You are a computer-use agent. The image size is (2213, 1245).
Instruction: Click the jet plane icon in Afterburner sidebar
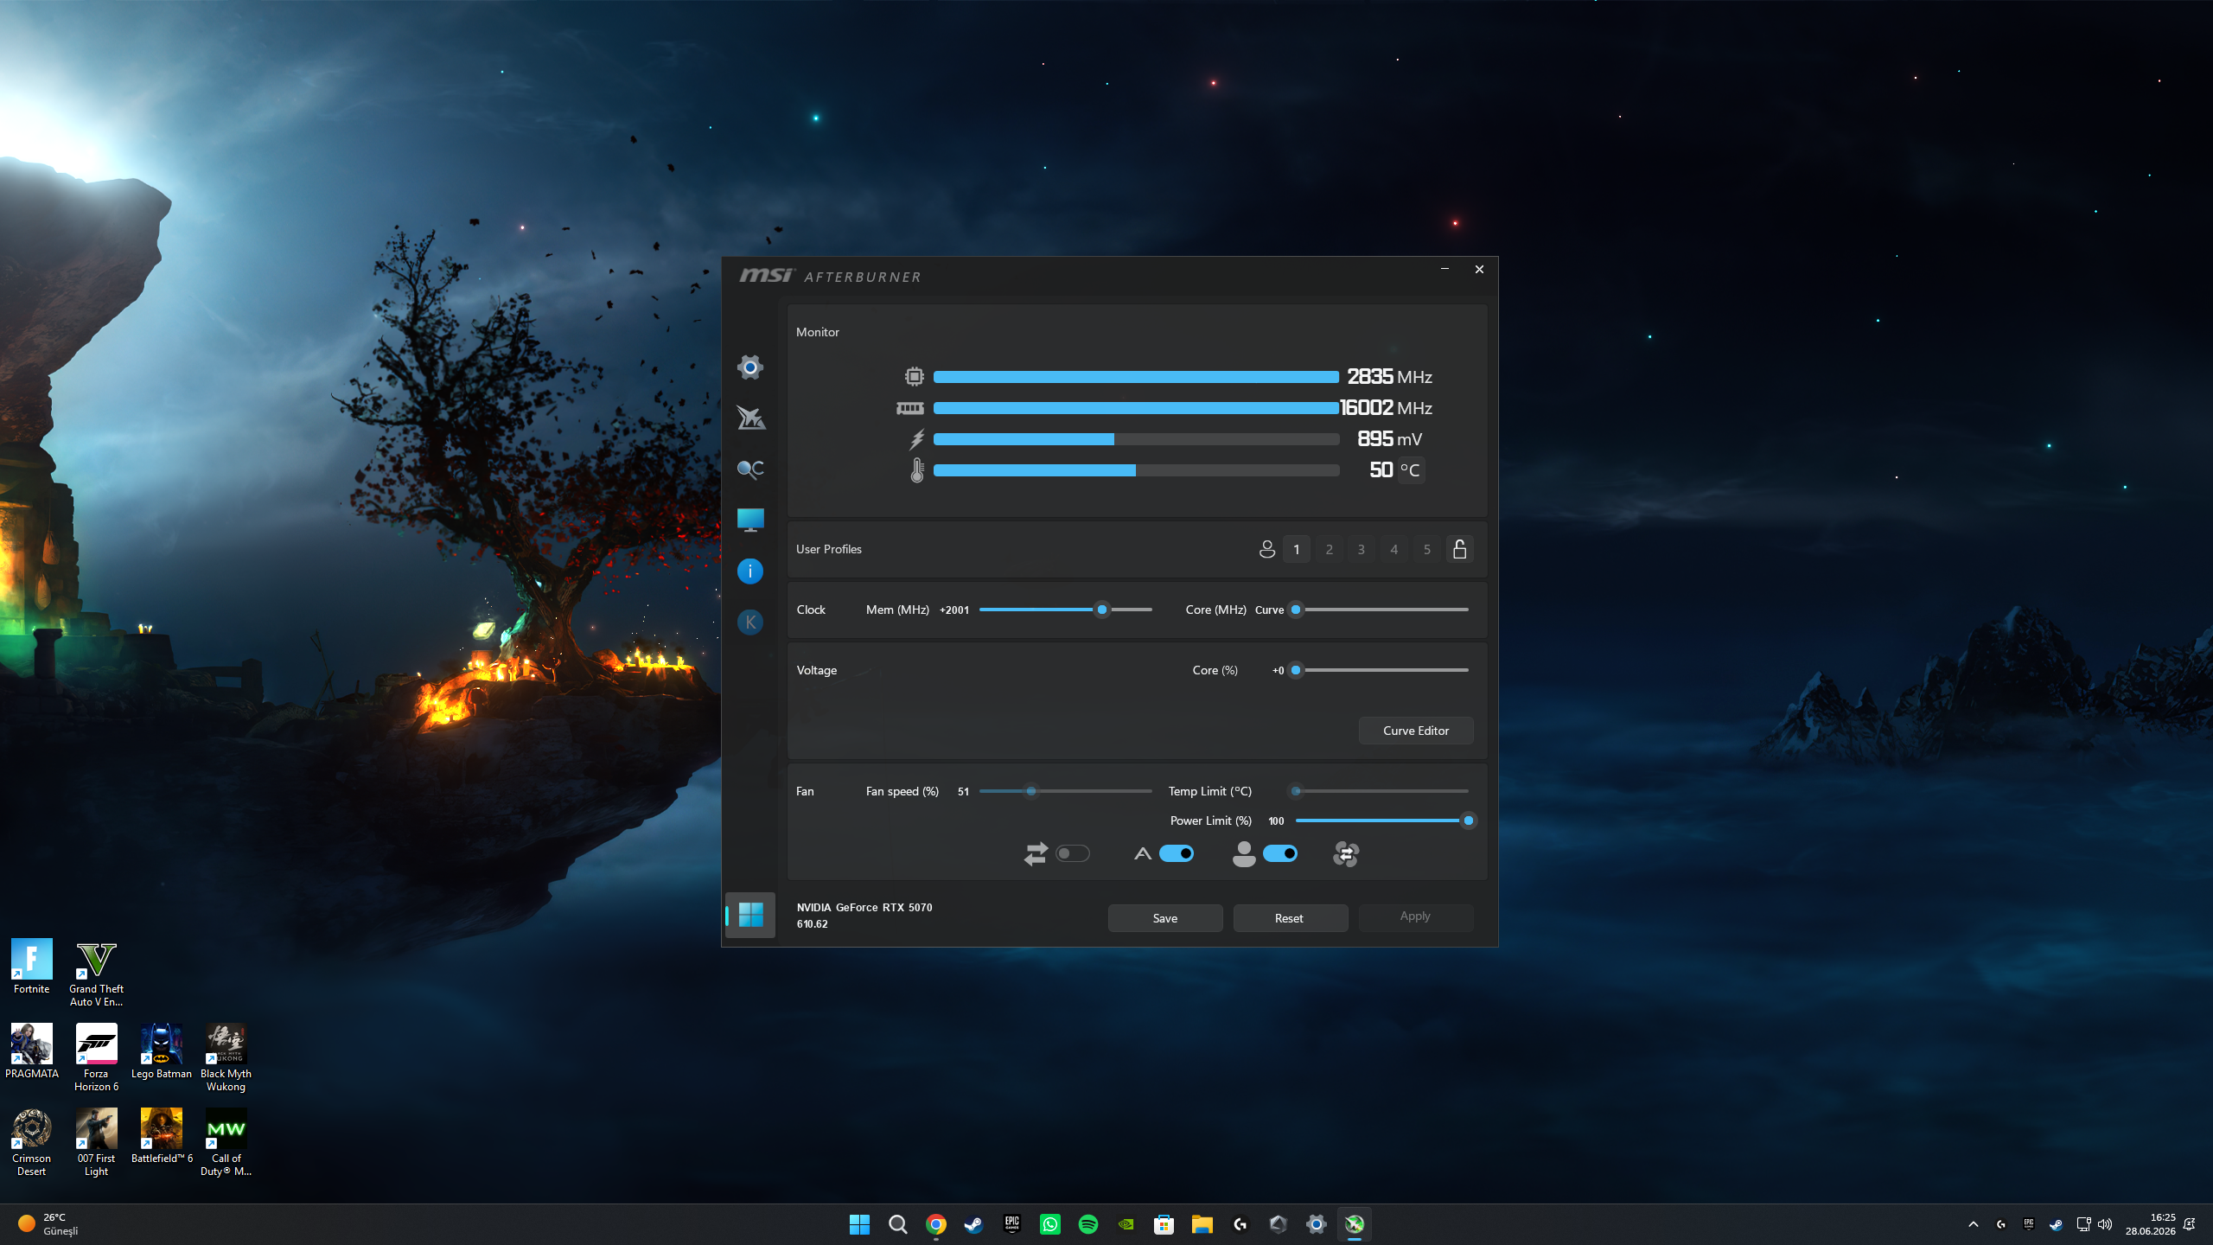(x=750, y=418)
